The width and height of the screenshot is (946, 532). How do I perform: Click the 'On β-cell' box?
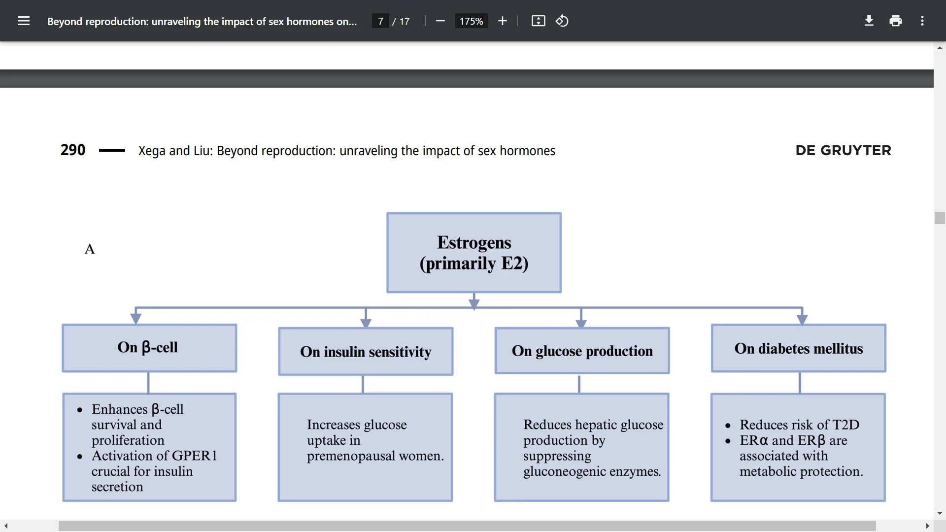[149, 348]
